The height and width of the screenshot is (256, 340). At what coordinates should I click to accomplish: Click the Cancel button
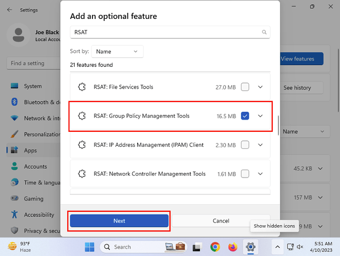(x=221, y=221)
